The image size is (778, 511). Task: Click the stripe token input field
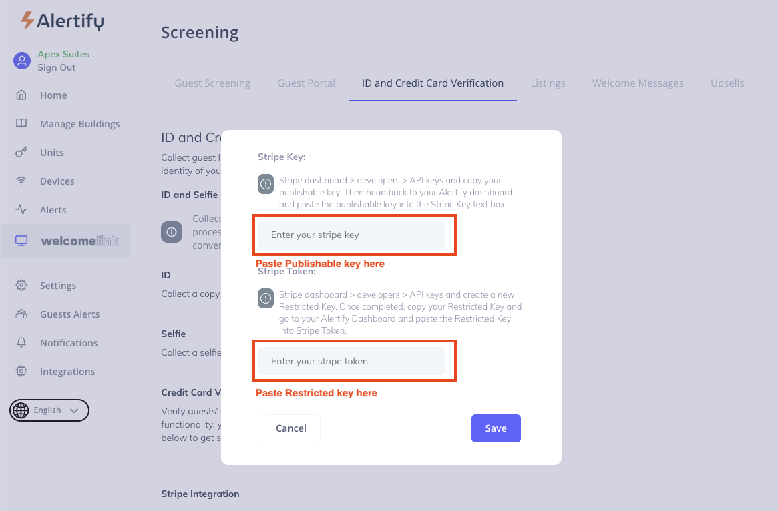(x=351, y=361)
